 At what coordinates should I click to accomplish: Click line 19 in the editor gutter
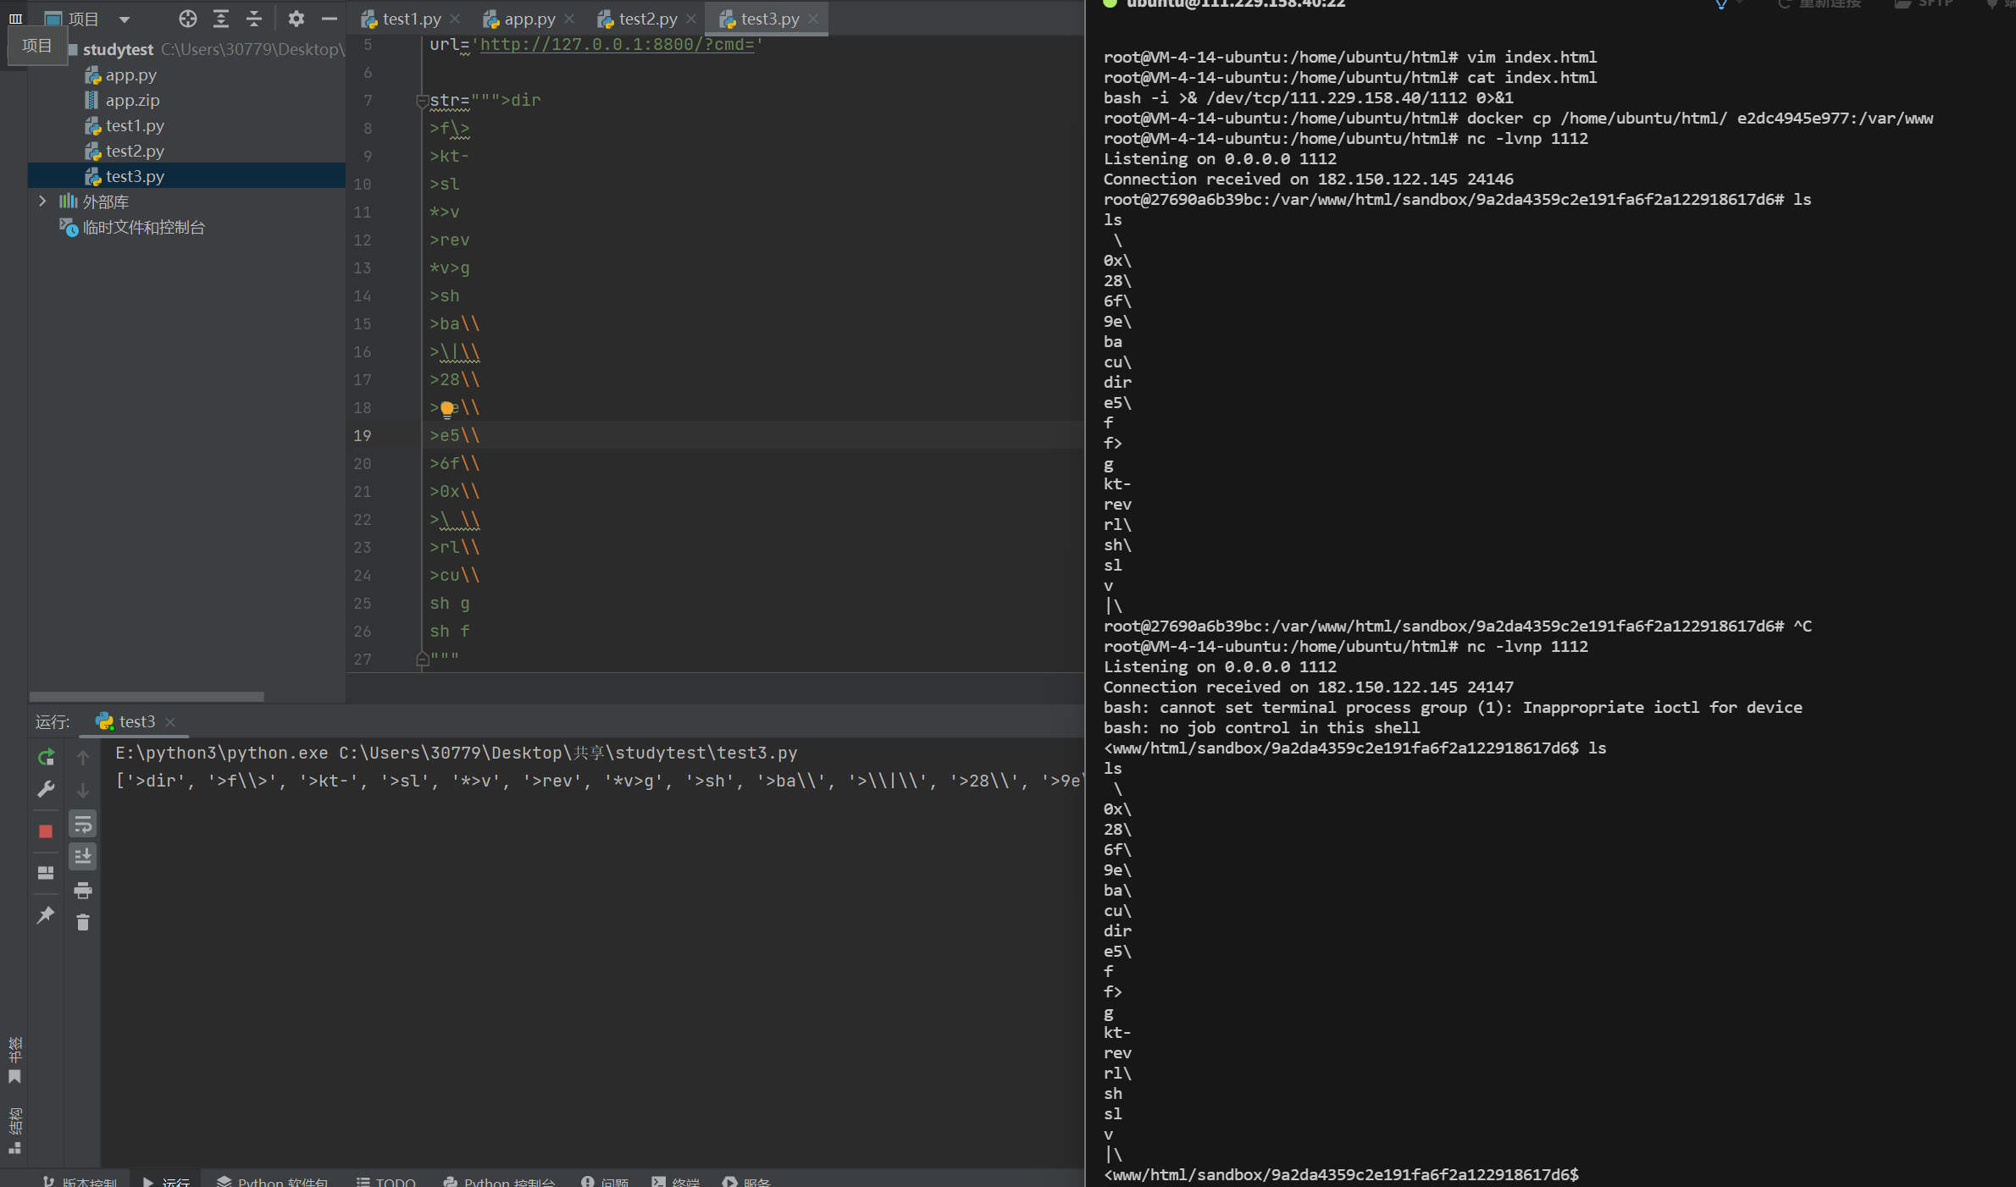[x=363, y=435]
